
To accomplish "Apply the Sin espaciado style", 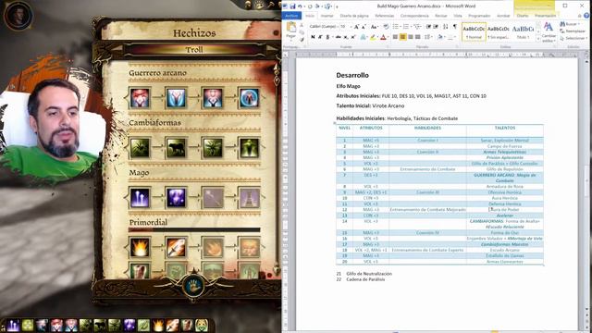I will (x=499, y=31).
